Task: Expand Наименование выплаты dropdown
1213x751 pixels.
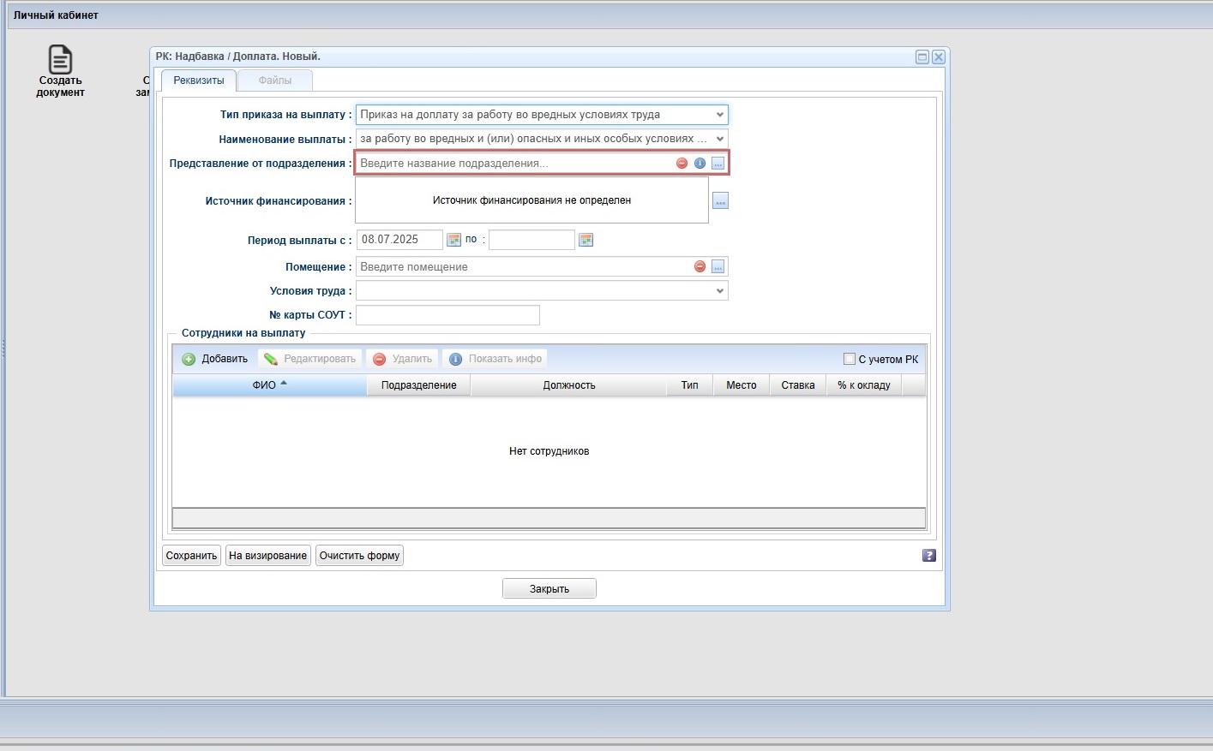Action: [x=719, y=139]
